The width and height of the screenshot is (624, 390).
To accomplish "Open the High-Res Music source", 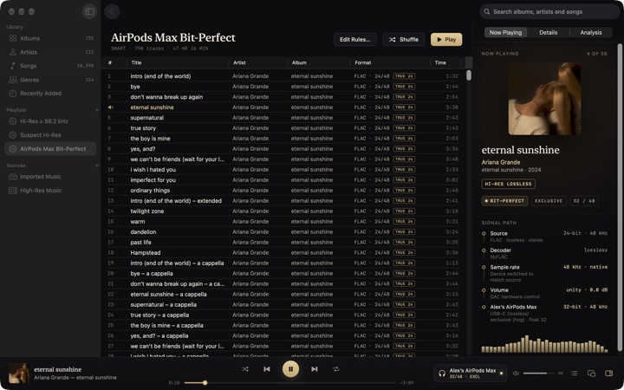I will pos(50,190).
